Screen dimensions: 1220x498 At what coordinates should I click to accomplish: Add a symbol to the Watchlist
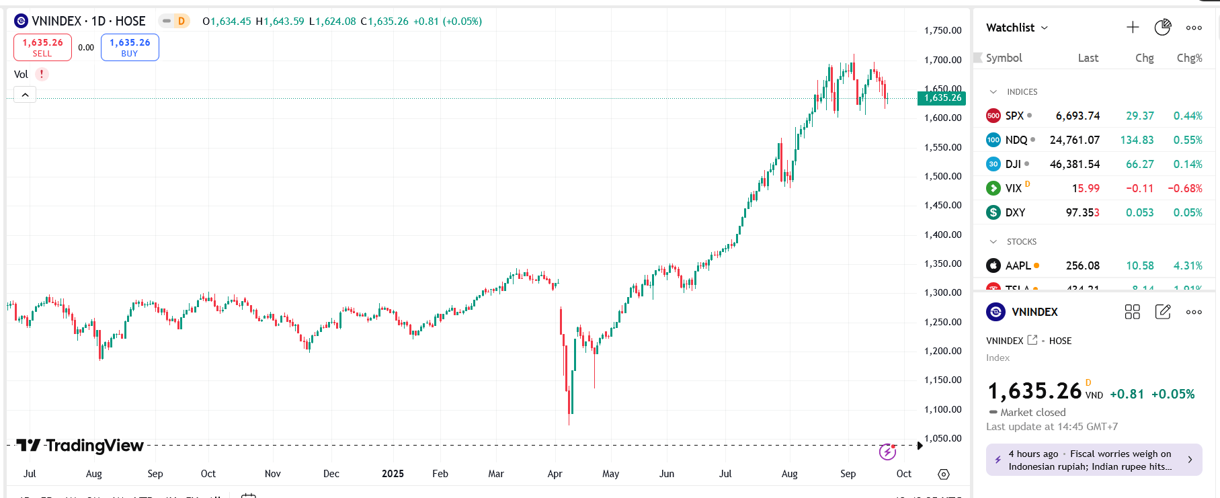click(1133, 28)
